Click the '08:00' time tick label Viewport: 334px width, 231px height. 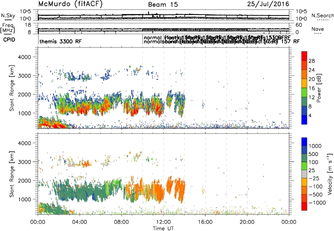[121, 222]
